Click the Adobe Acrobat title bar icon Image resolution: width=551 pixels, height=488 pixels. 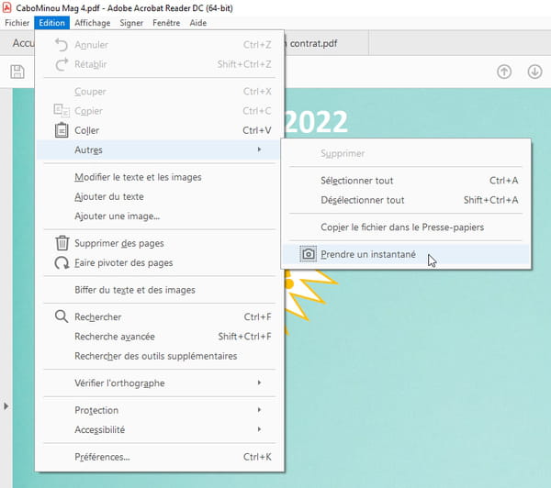6,7
